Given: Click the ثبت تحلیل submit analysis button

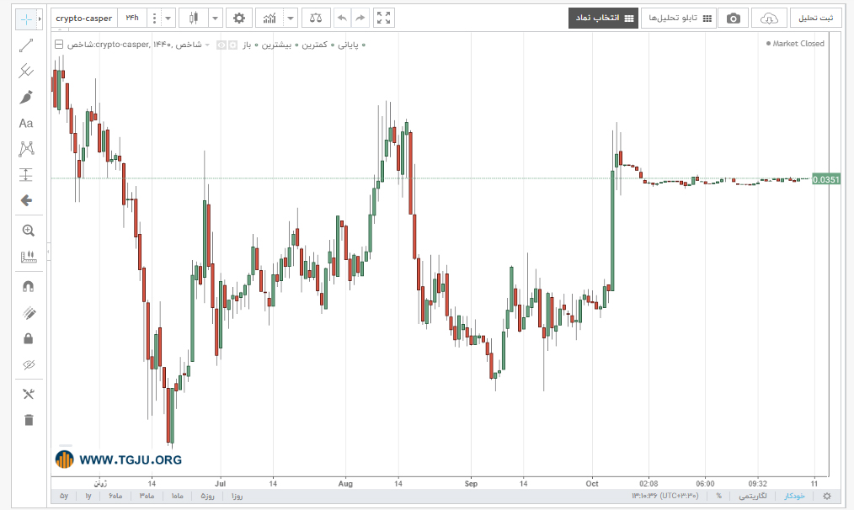Looking at the screenshot, I should click(x=815, y=18).
